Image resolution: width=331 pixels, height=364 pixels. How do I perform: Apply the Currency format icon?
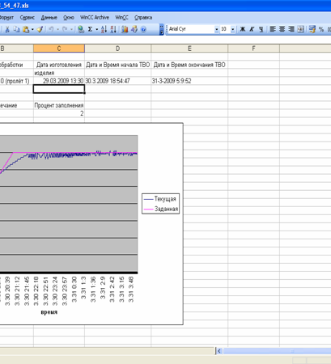[312, 29]
